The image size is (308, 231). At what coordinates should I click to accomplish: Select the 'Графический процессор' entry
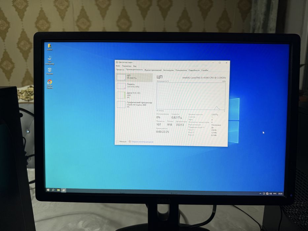[134, 104]
